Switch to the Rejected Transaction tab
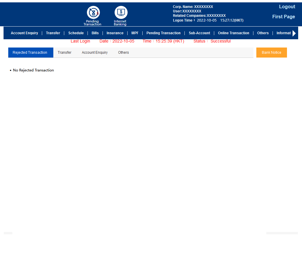 point(30,53)
